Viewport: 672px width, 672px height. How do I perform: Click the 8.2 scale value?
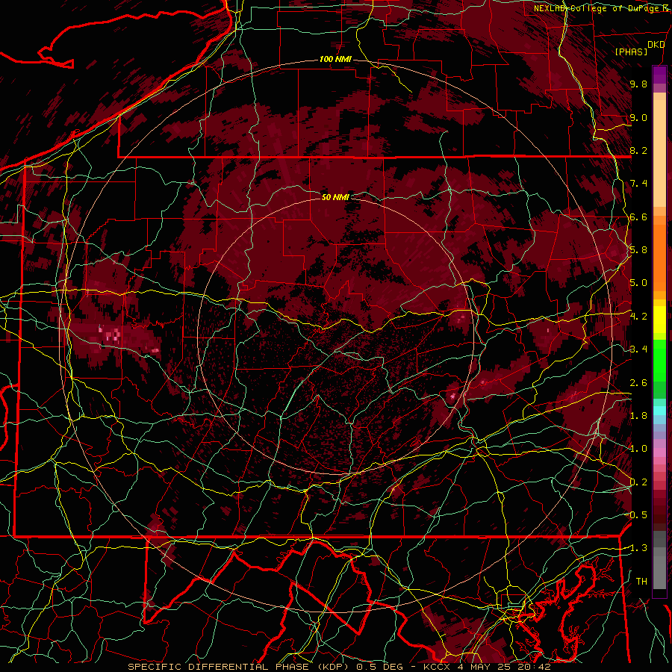click(x=638, y=150)
